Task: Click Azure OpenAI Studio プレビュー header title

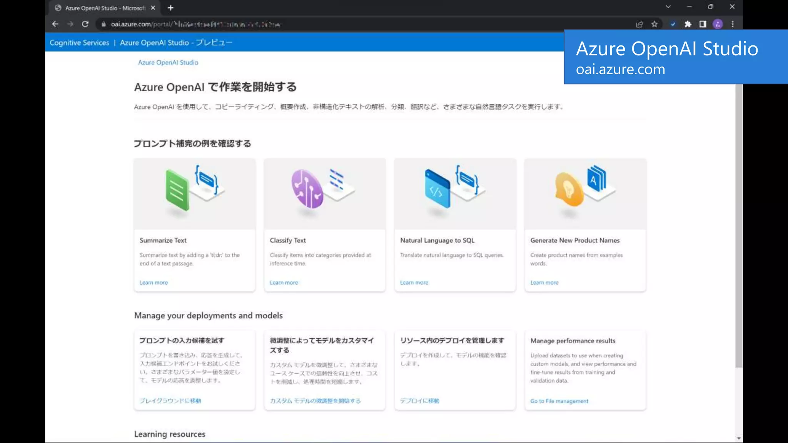Action: pos(176,43)
